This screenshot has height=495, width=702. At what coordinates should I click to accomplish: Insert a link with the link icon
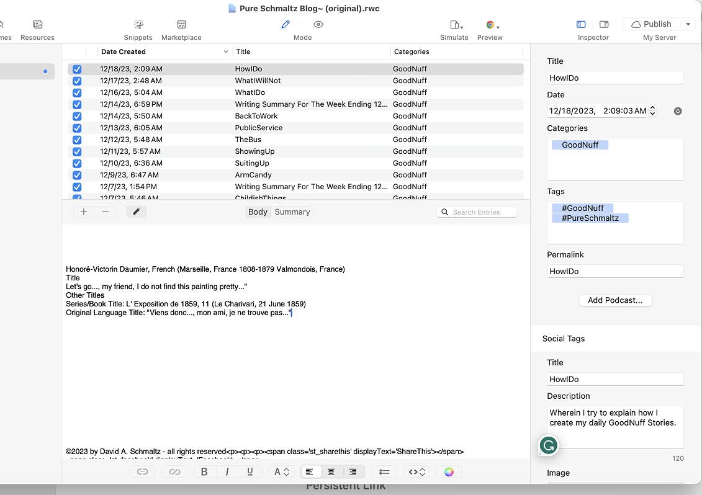tap(142, 471)
